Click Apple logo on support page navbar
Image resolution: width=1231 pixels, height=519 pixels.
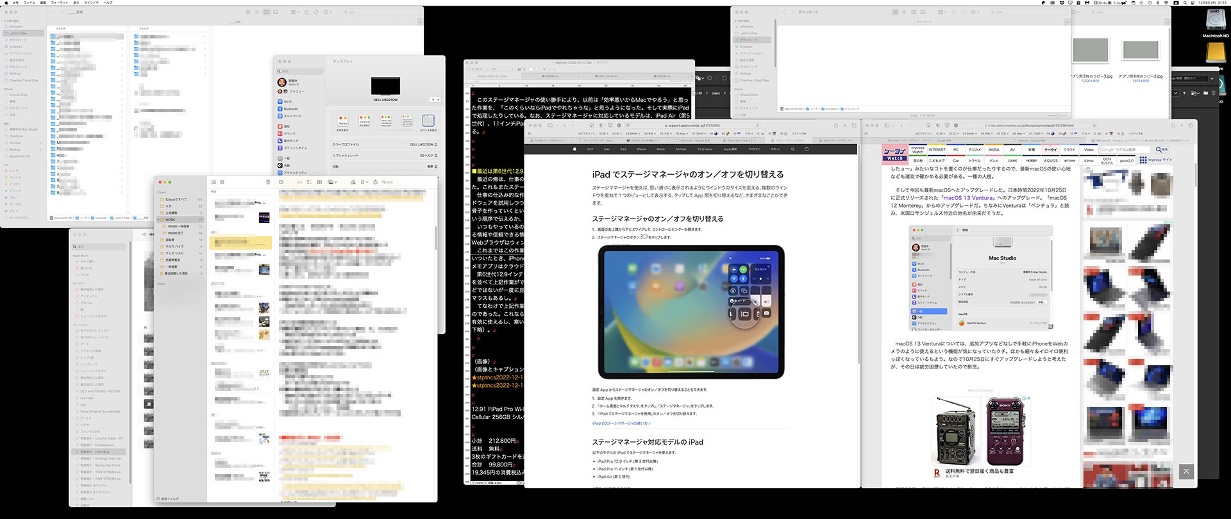tap(574, 149)
